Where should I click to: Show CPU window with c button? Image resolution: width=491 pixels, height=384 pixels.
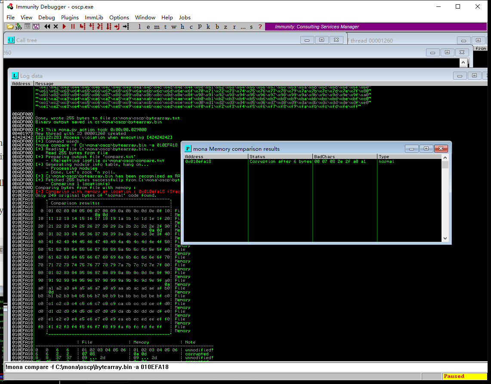(191, 27)
